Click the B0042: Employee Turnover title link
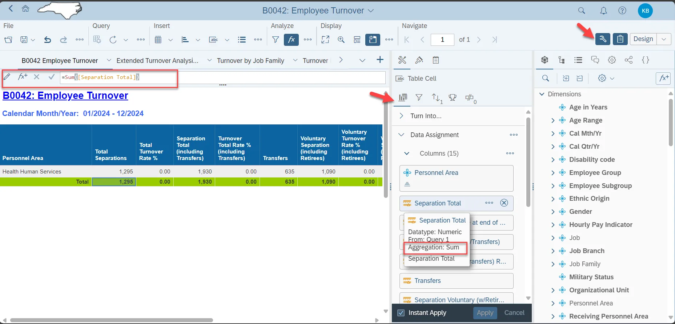The width and height of the screenshot is (675, 324). point(65,96)
